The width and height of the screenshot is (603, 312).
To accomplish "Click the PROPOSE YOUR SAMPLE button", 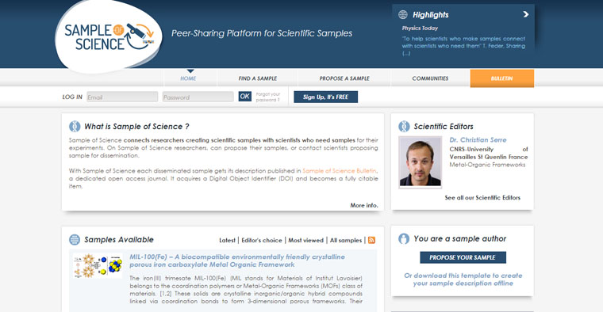I will [x=463, y=257].
